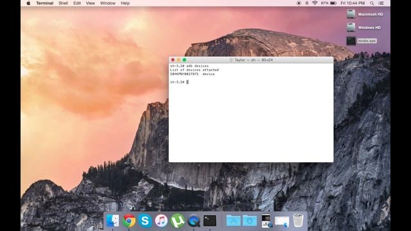Select the Windows HD desktop drive
The width and height of the screenshot is (411, 231).
pyautogui.click(x=364, y=27)
